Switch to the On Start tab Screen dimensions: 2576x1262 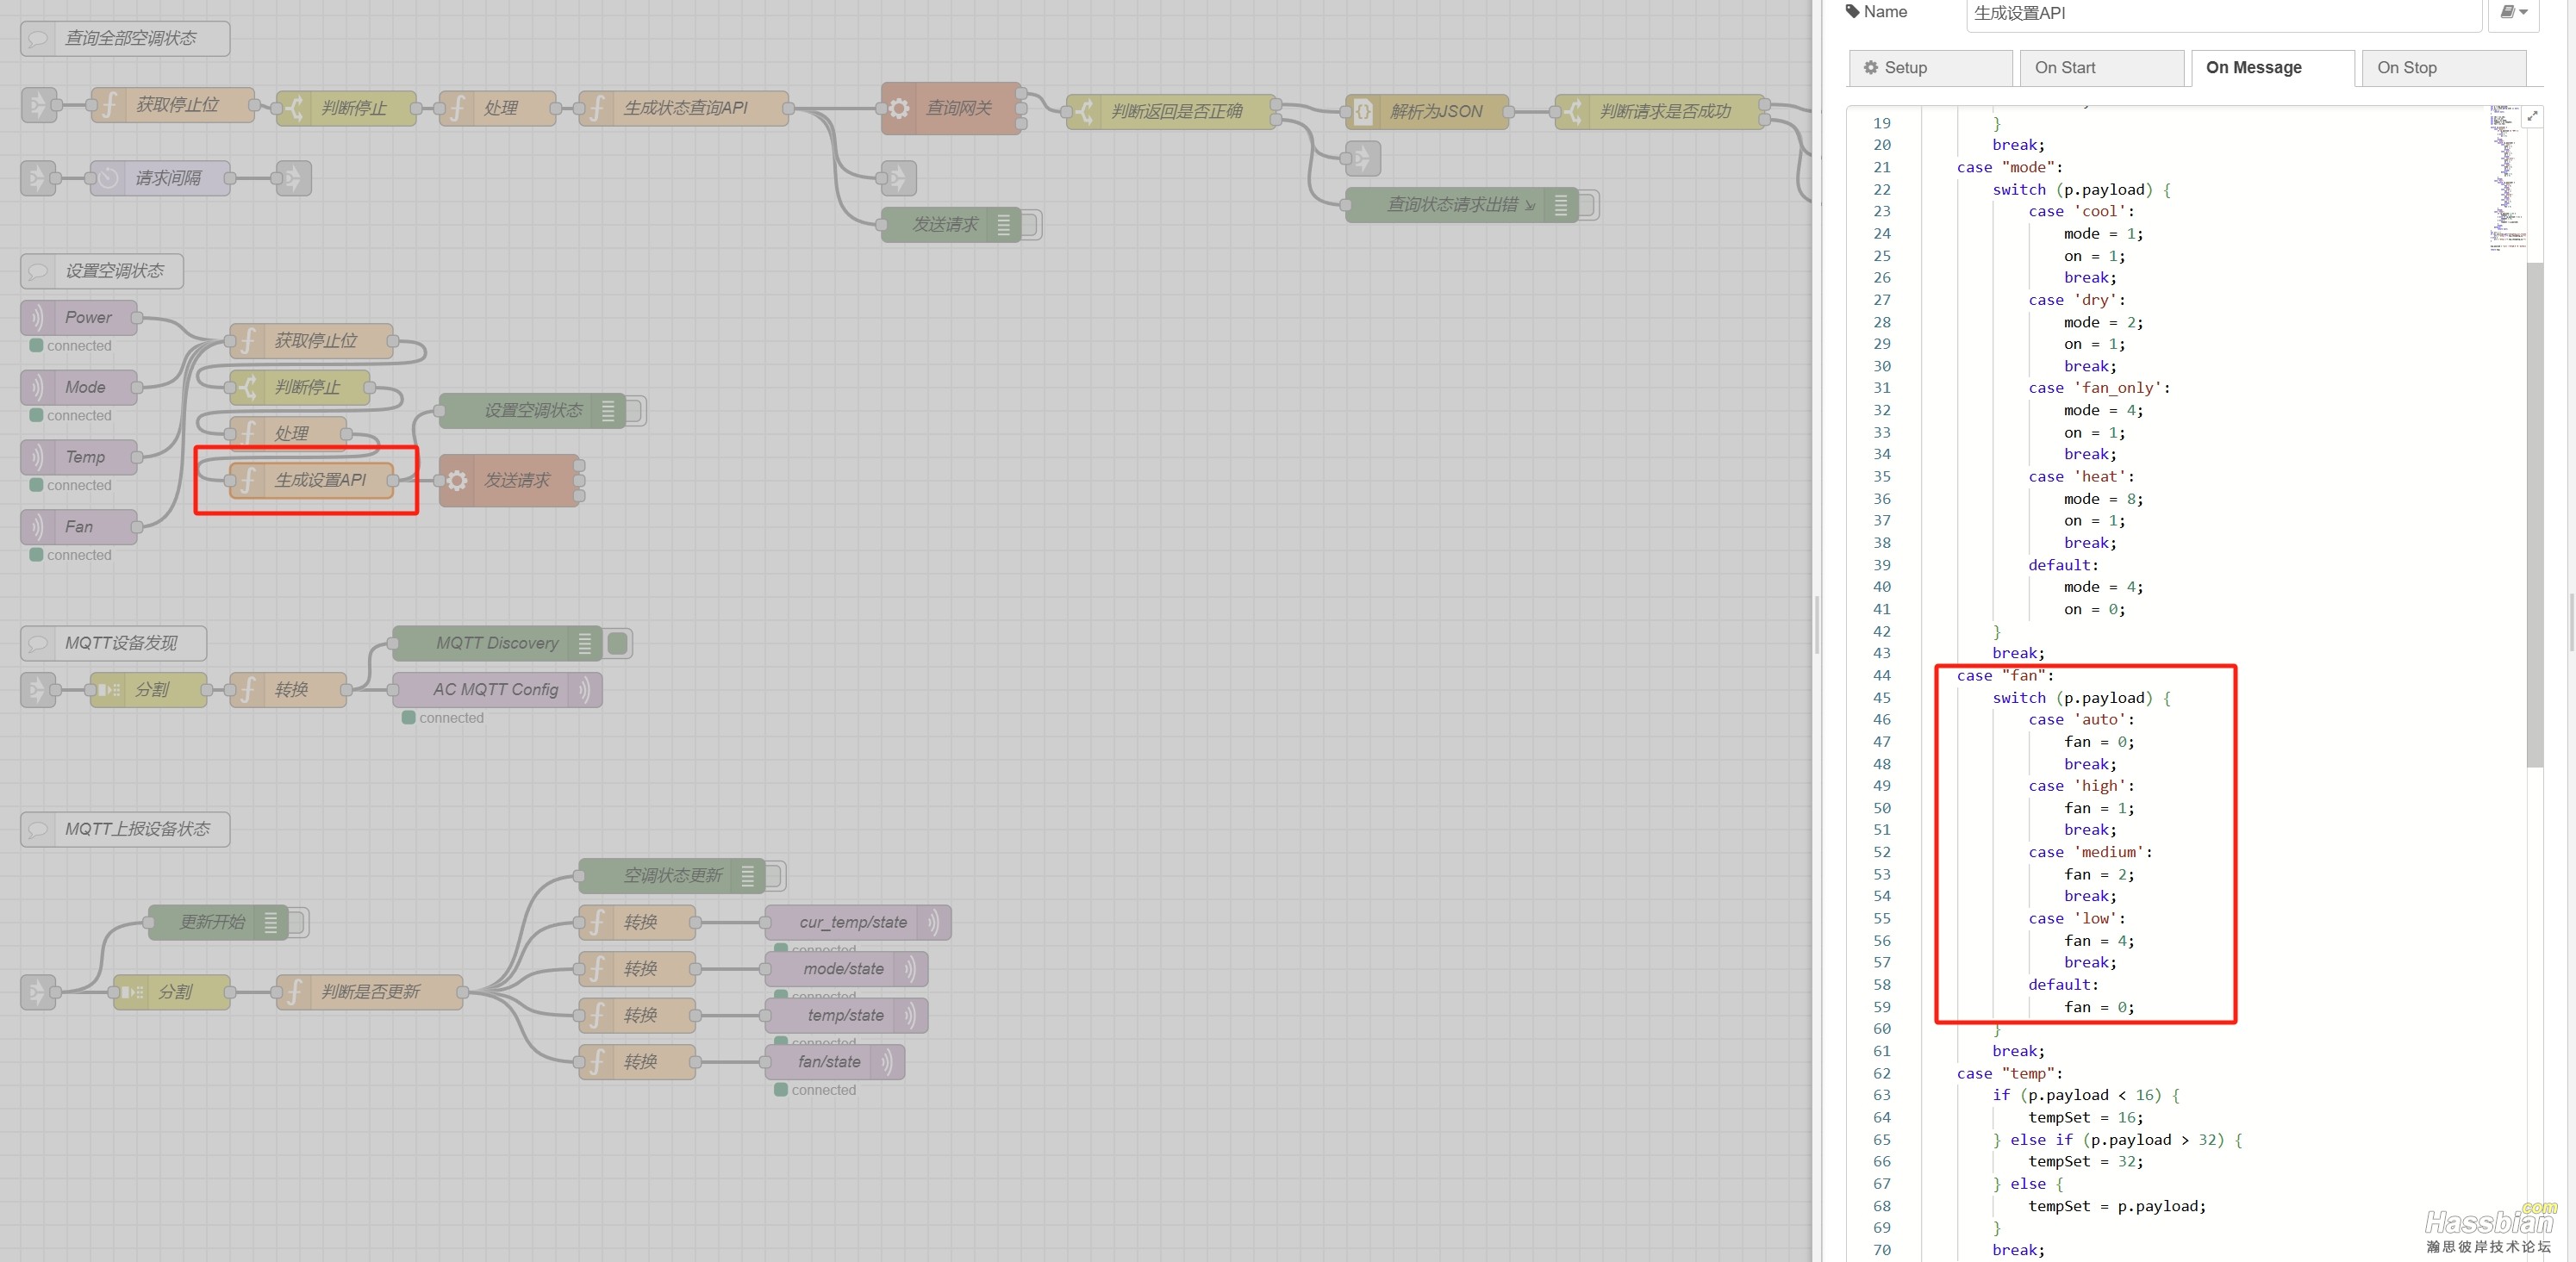(2102, 68)
